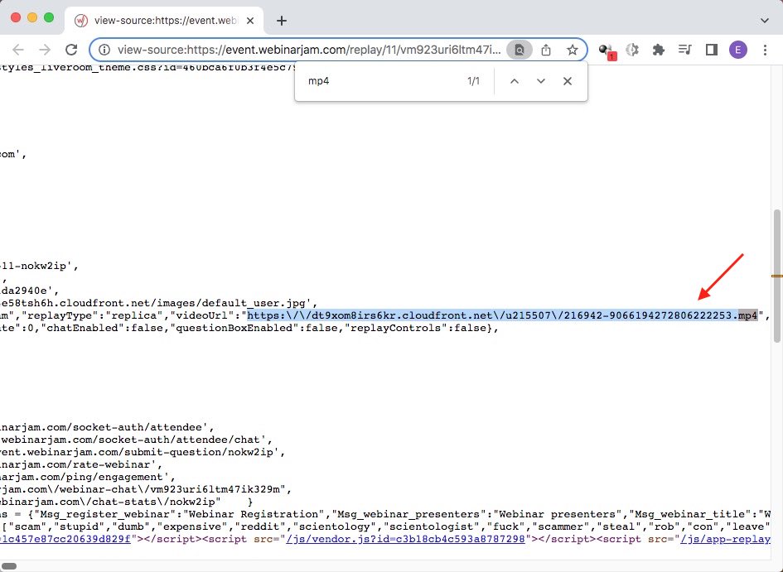The height and width of the screenshot is (572, 783).
Task: Click the da2940e source line
Action: [x=30, y=291]
